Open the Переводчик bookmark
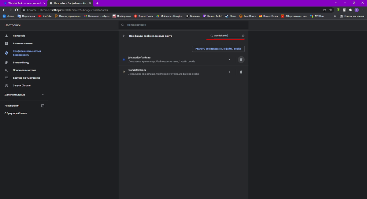 (x=26, y=16)
